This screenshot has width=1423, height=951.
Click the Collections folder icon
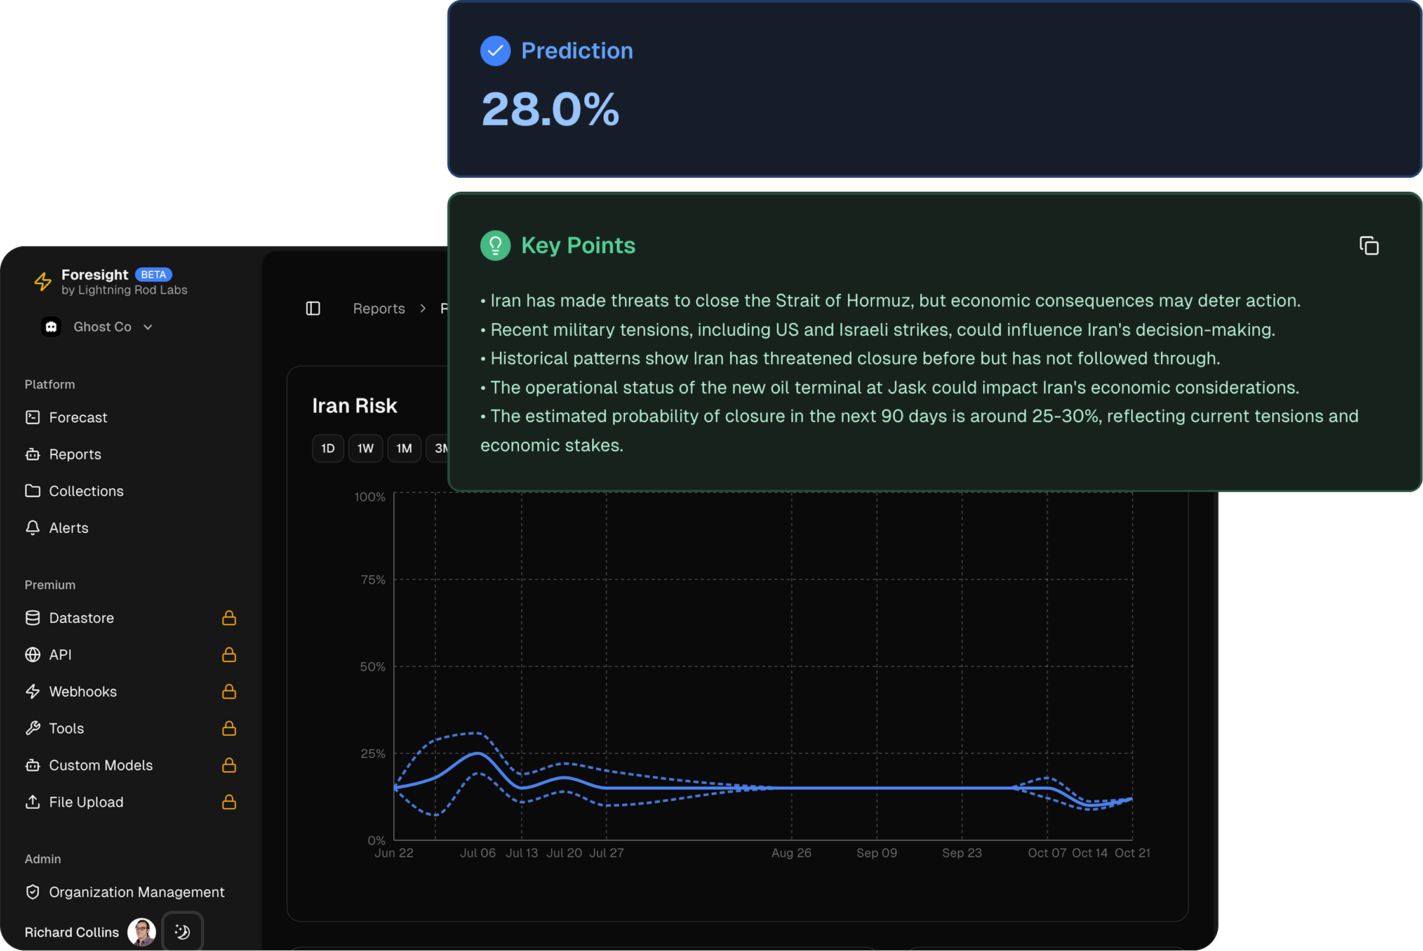pyautogui.click(x=32, y=491)
